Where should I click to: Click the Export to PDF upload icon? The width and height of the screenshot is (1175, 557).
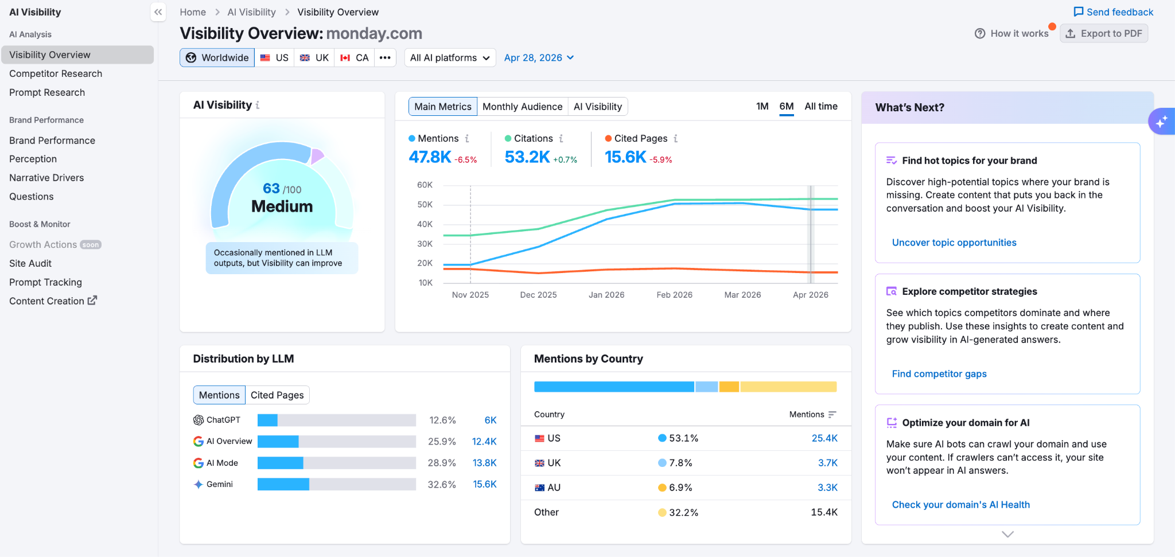1070,33
